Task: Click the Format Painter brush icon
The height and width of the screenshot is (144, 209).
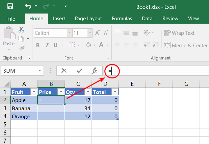Action: tap(22, 48)
